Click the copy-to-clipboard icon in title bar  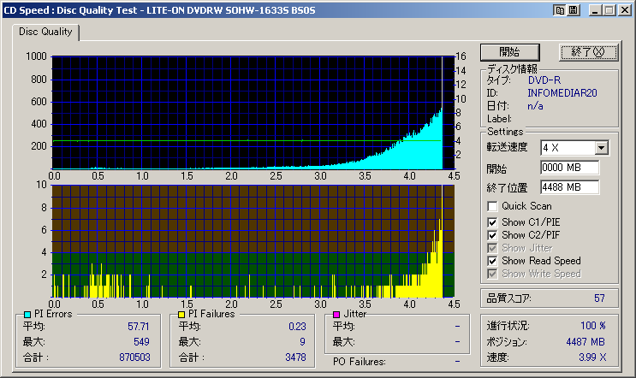560,10
